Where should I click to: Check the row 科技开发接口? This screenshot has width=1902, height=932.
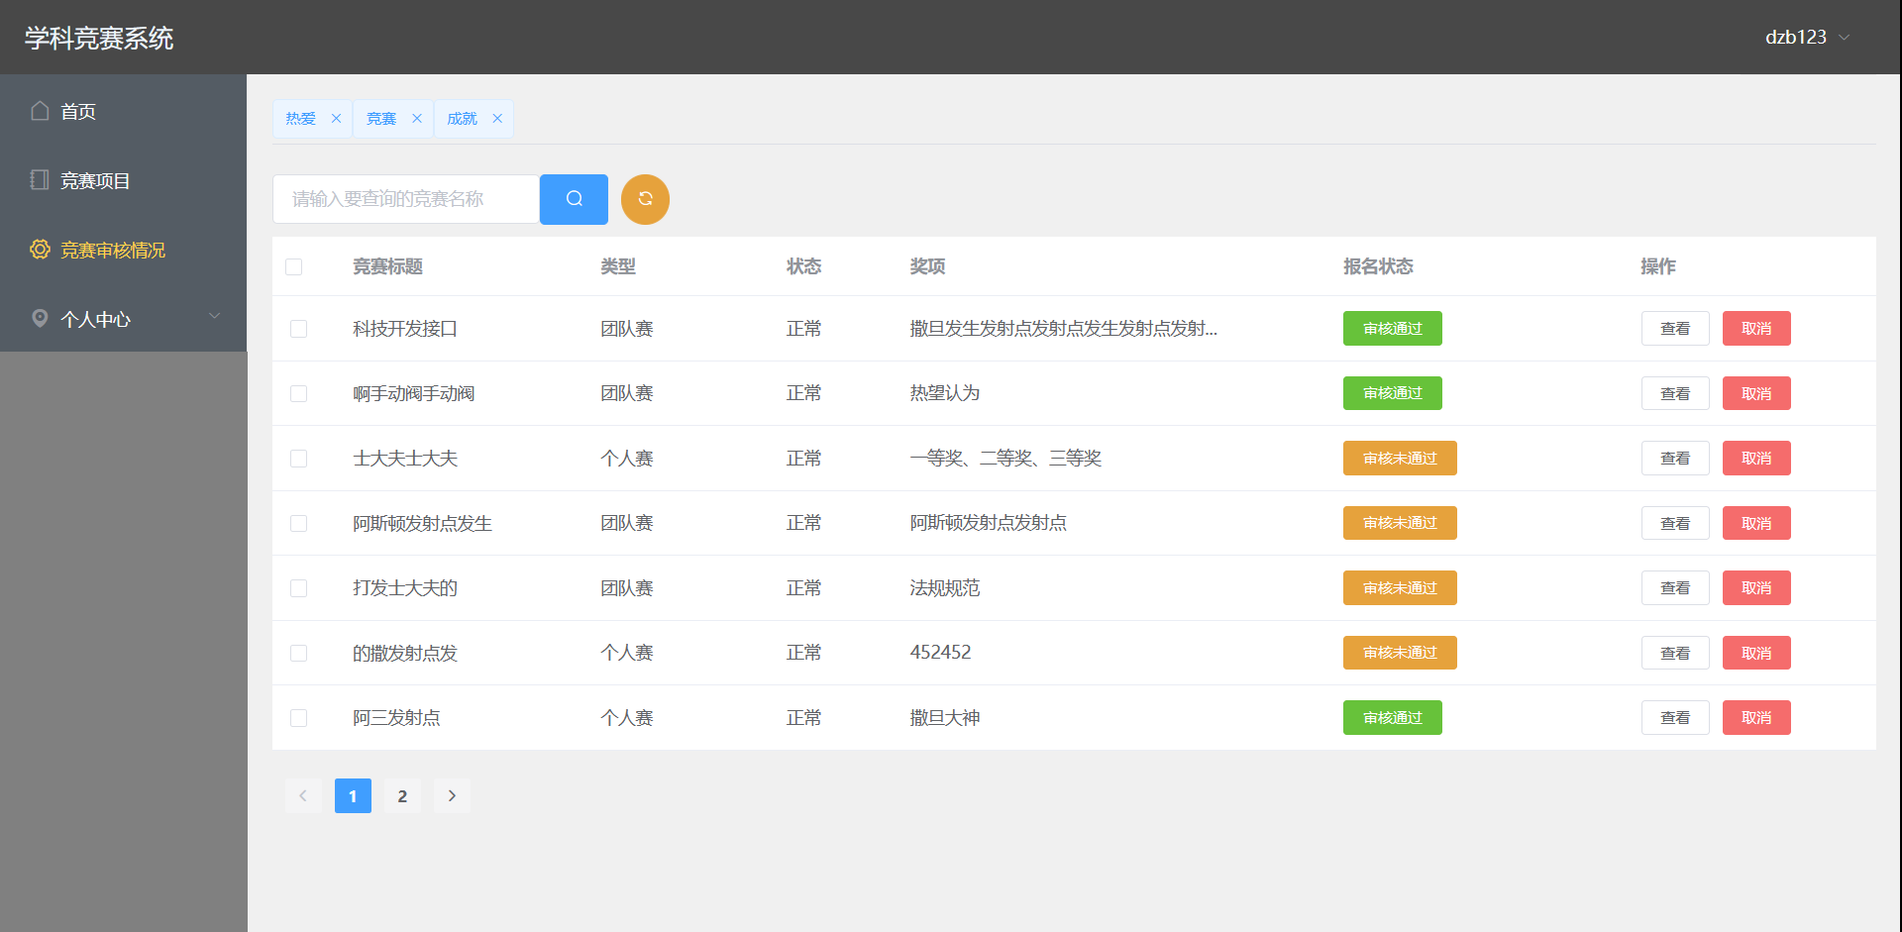[298, 329]
